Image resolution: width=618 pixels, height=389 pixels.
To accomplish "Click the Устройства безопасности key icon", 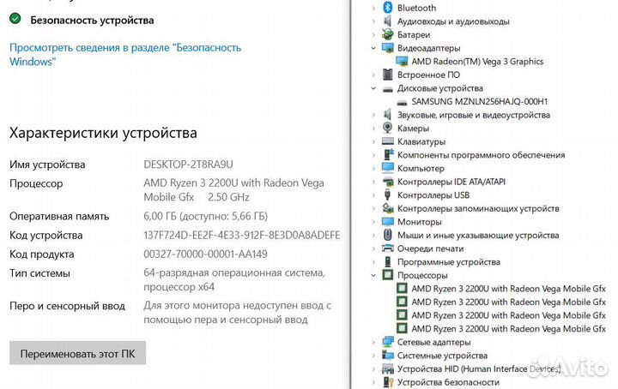I will (x=389, y=382).
